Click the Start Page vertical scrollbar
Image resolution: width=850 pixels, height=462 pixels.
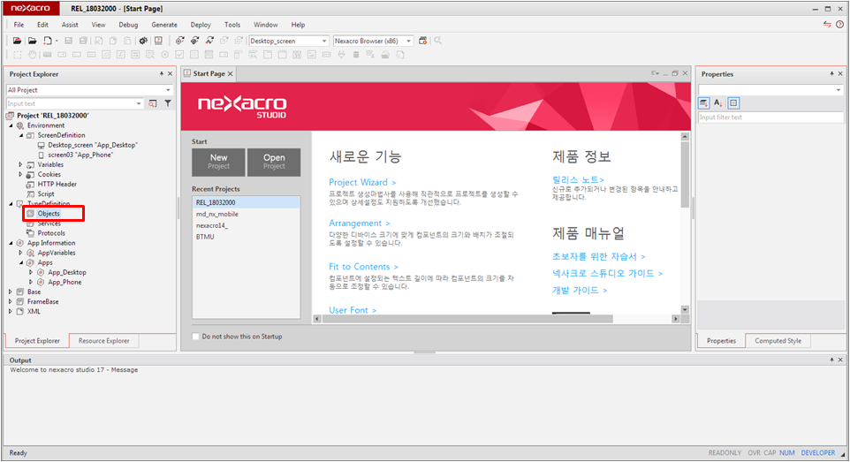[x=685, y=221]
